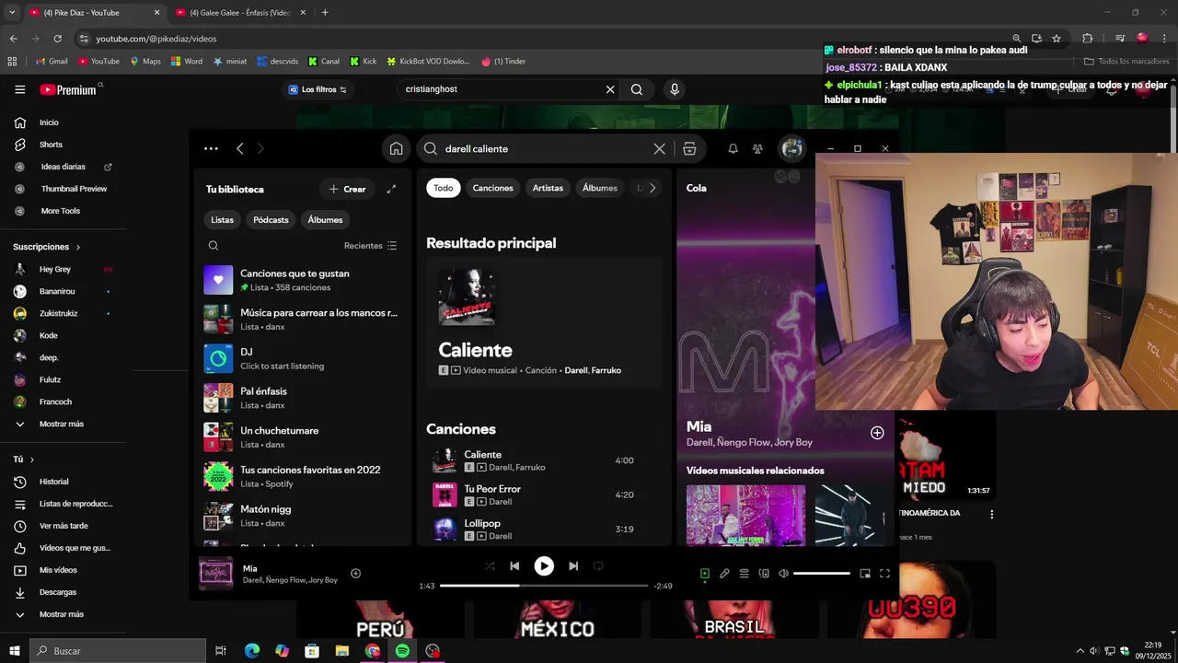
Task: Open Spotify notifications bell
Action: click(733, 148)
